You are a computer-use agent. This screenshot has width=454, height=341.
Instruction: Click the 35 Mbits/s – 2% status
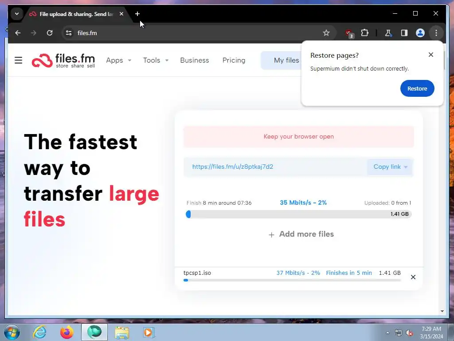[x=303, y=202]
